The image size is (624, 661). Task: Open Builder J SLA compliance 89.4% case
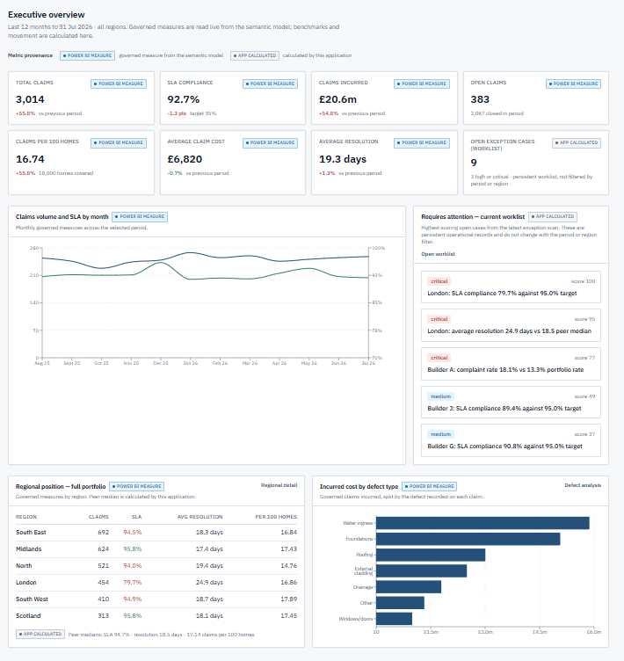pos(511,403)
